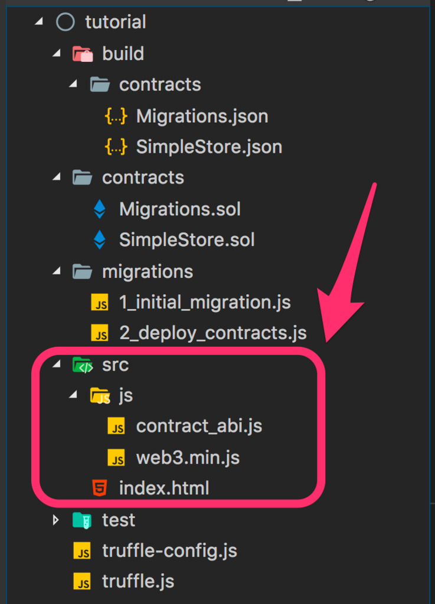Select the migrations folder label
The height and width of the screenshot is (604, 435).
click(148, 272)
